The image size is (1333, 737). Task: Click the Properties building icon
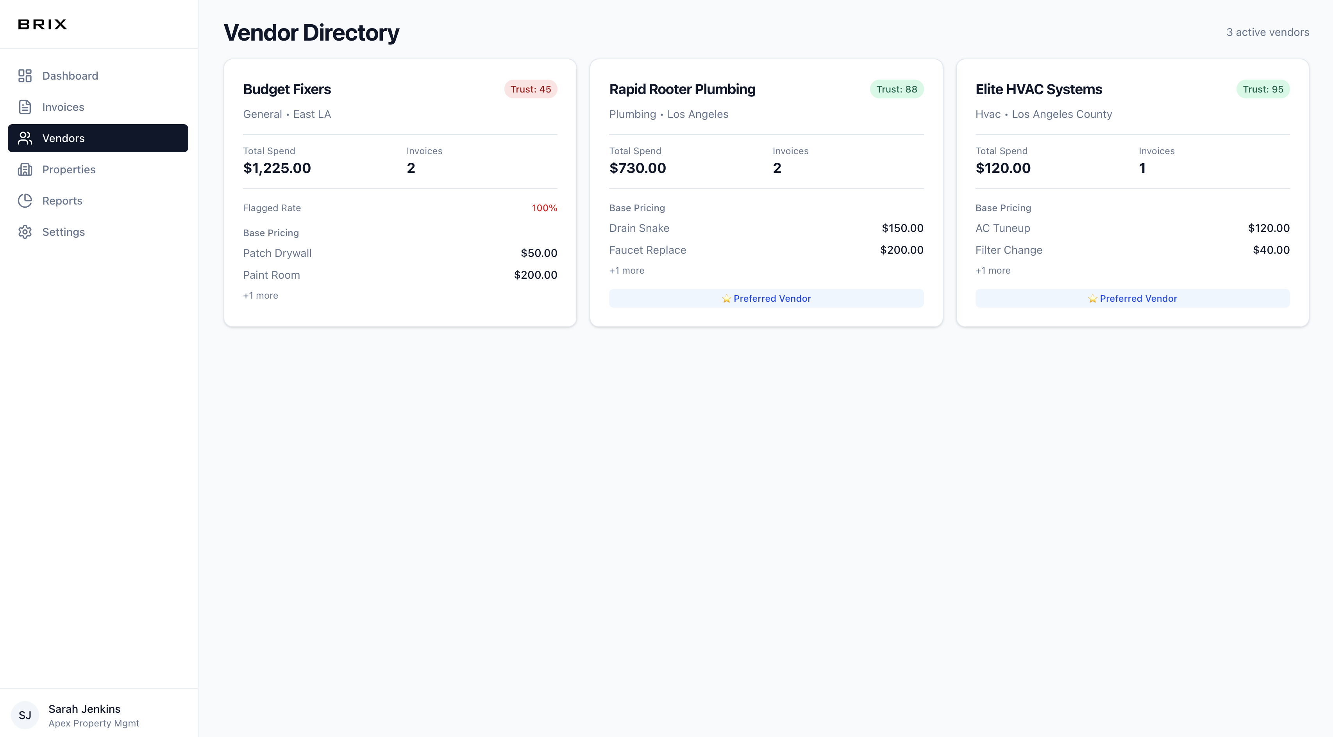pyautogui.click(x=25, y=170)
